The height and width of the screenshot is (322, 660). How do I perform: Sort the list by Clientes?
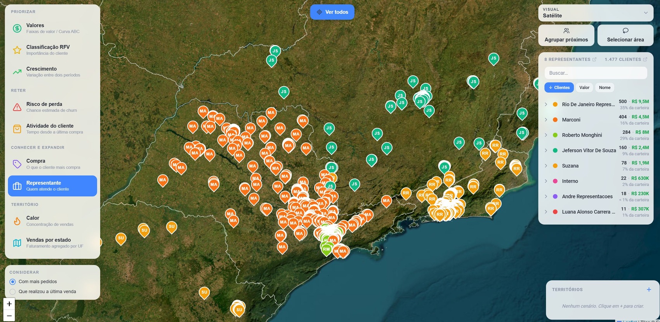tap(559, 88)
